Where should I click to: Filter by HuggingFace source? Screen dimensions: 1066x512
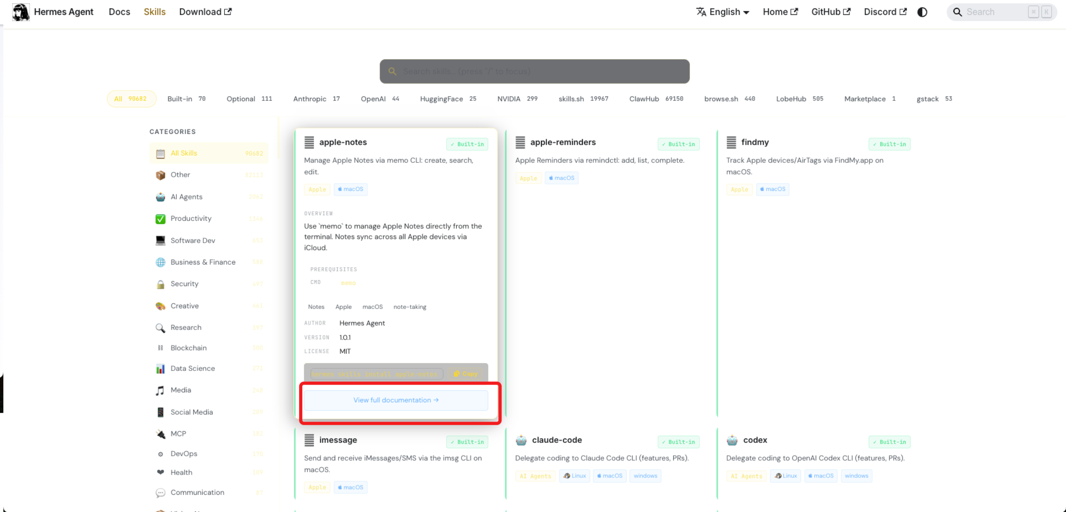point(448,99)
